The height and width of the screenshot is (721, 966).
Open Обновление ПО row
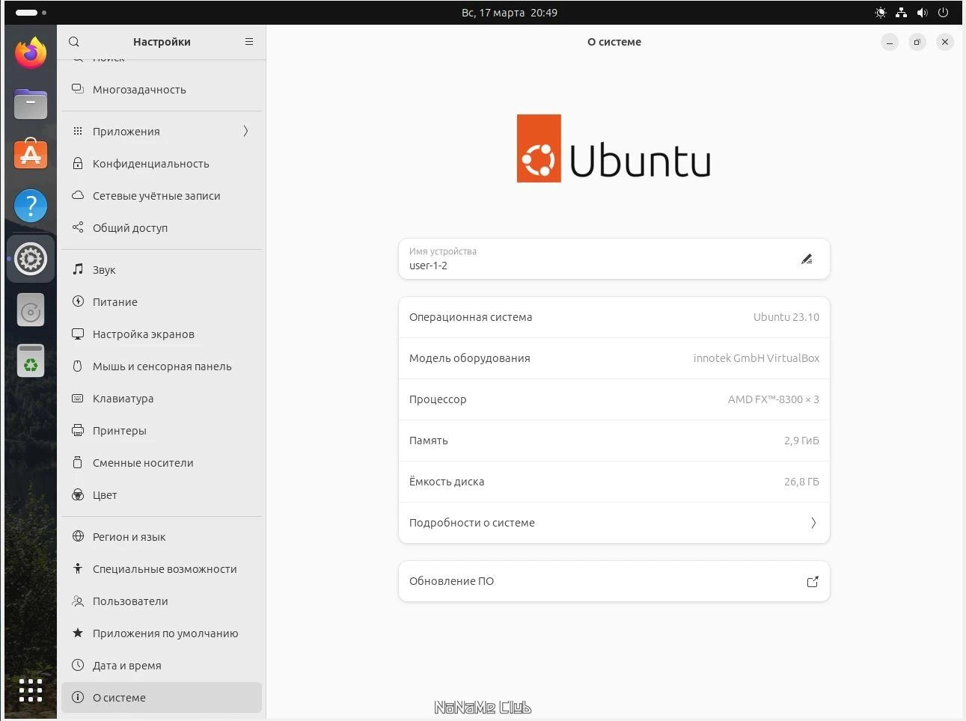(x=614, y=581)
